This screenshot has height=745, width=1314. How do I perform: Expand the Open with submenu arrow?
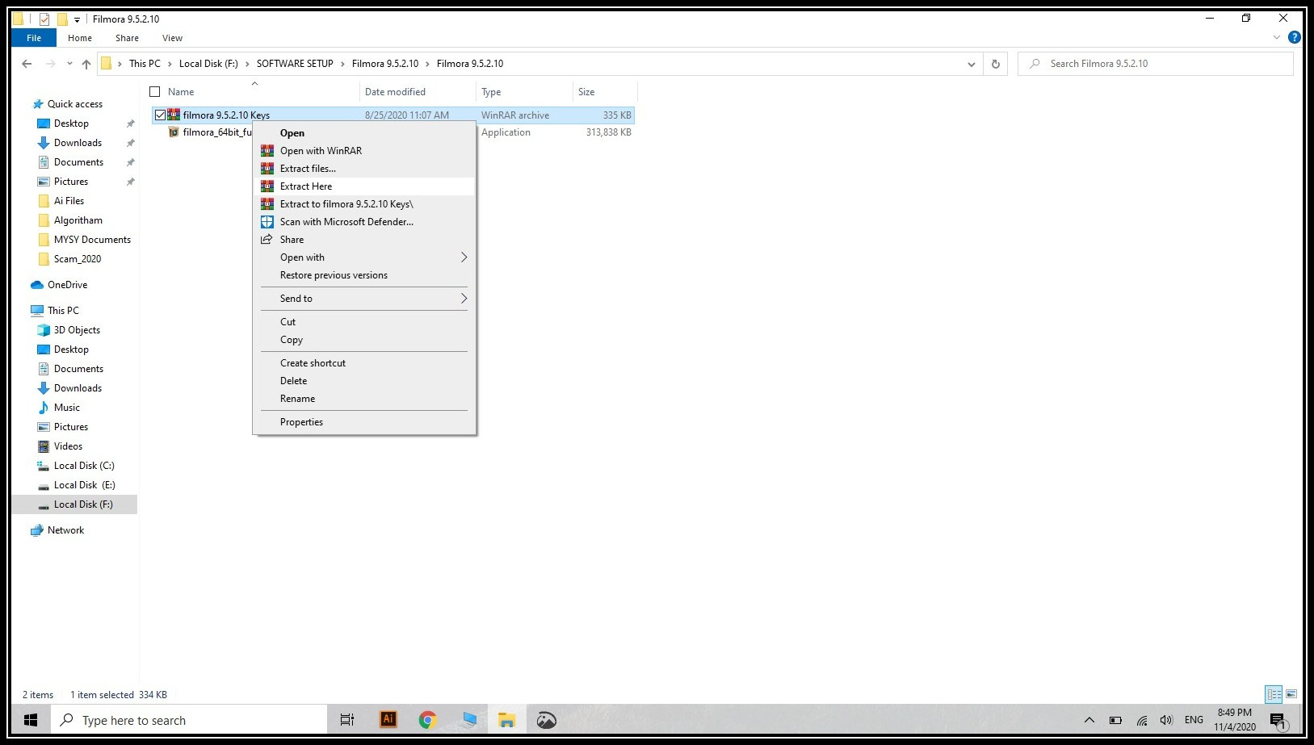[x=464, y=257]
